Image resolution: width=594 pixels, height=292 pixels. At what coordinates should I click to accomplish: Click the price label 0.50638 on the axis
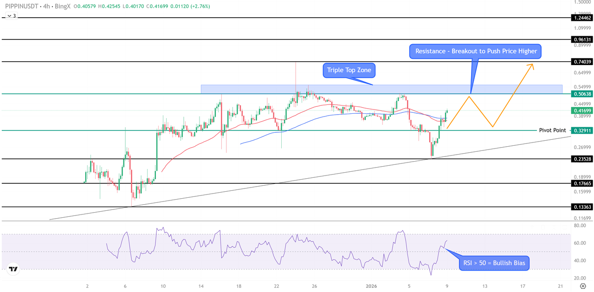click(581, 94)
